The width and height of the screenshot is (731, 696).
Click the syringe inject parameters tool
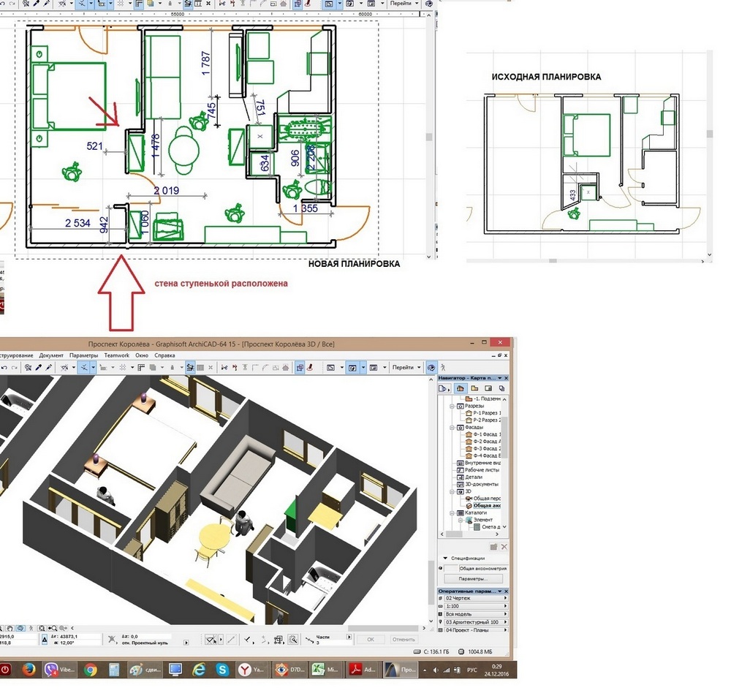point(48,367)
